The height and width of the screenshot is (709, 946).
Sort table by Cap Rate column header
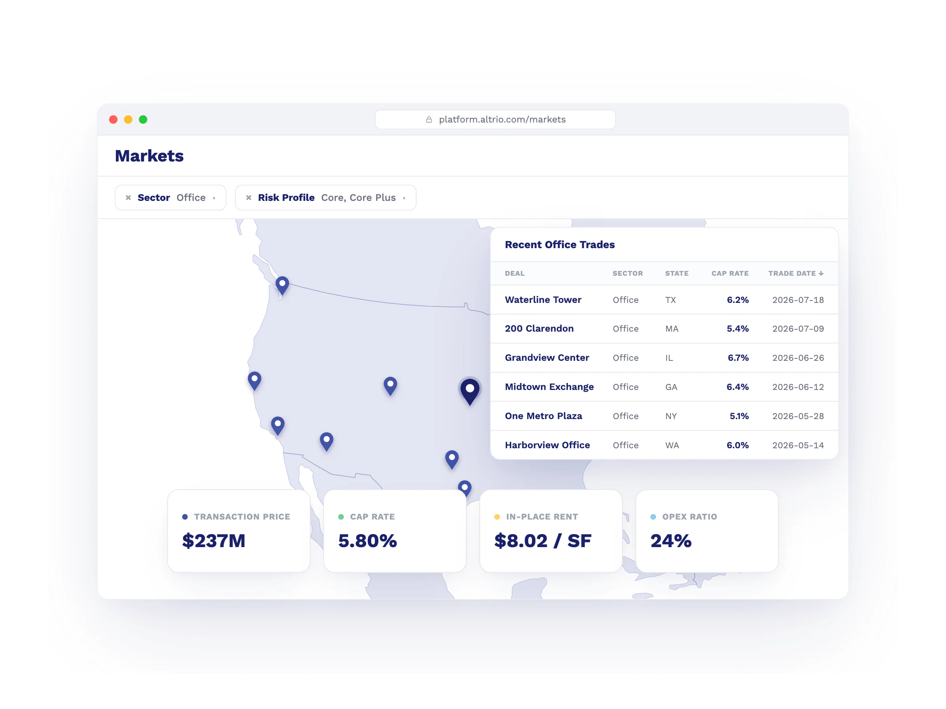(730, 273)
